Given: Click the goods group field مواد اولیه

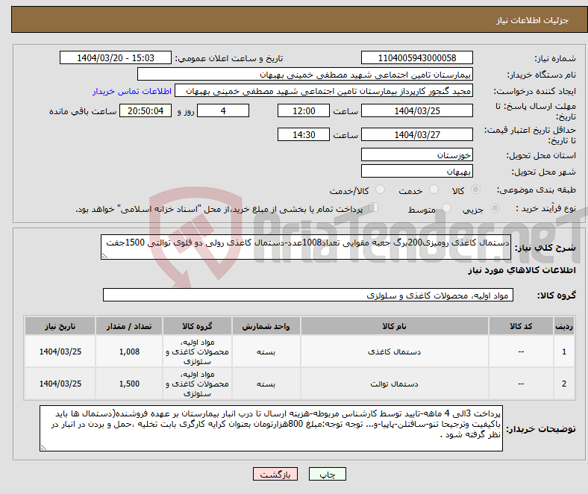Looking at the screenshot, I should [x=308, y=295].
